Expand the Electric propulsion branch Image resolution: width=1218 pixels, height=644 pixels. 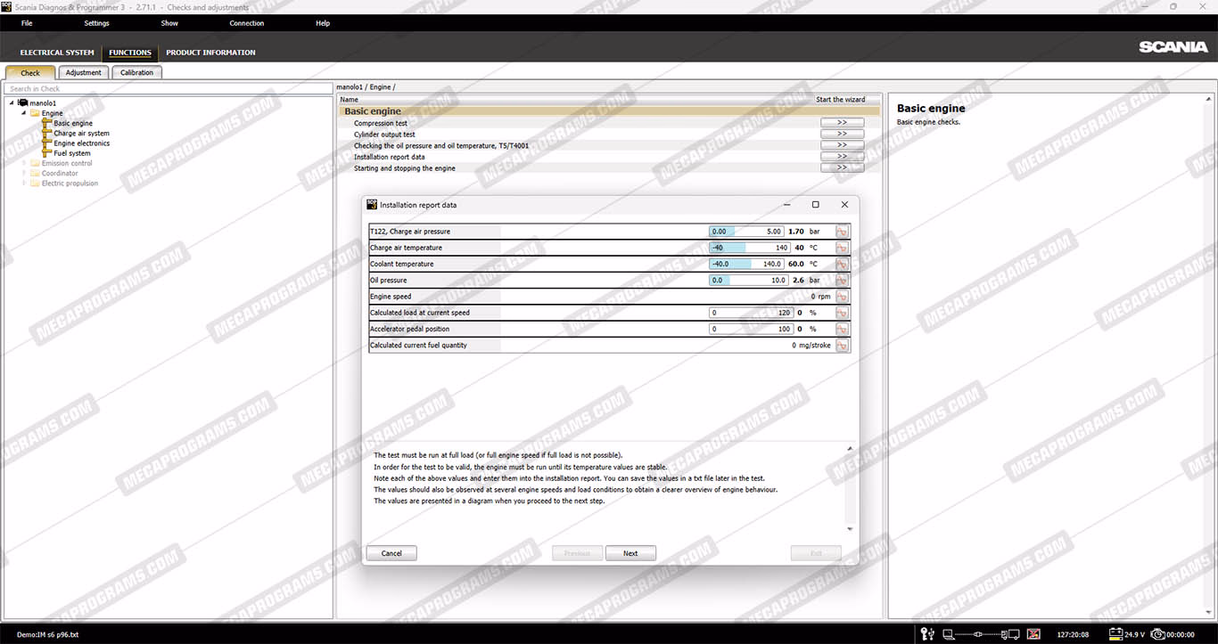[24, 183]
